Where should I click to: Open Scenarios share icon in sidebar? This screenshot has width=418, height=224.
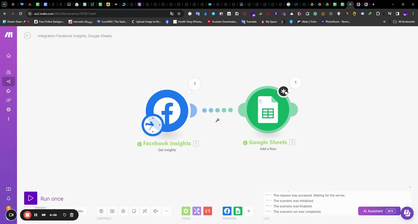(8, 82)
